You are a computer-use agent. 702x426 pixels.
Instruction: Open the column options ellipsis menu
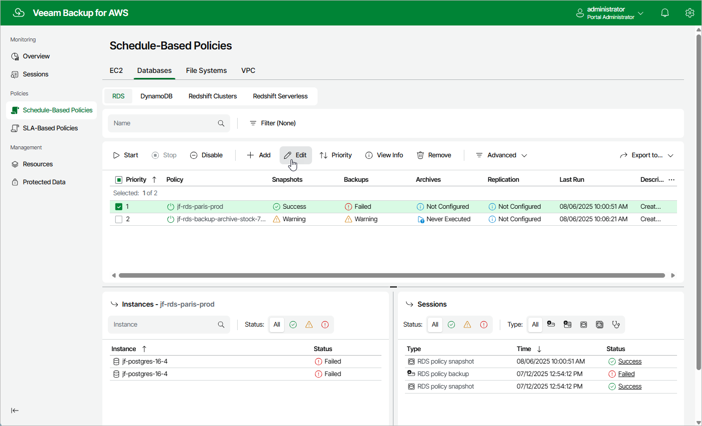[x=672, y=180]
